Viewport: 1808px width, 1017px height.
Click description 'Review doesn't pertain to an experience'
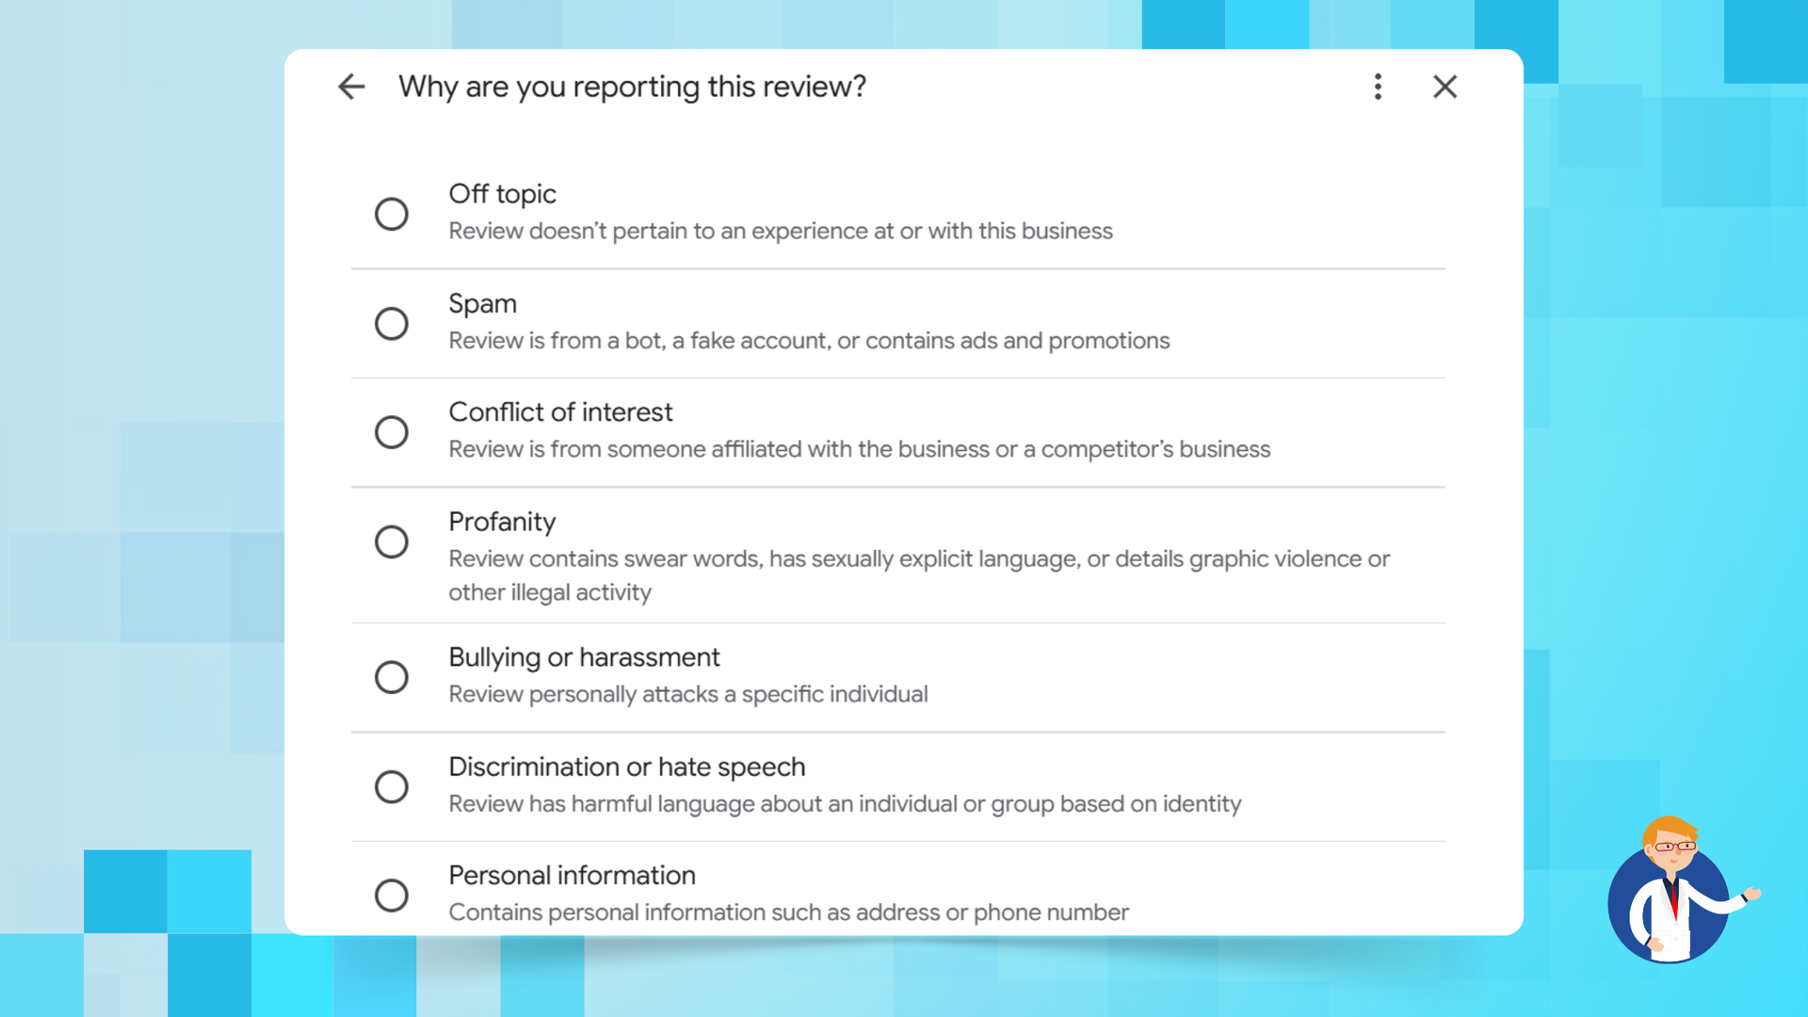click(x=781, y=232)
